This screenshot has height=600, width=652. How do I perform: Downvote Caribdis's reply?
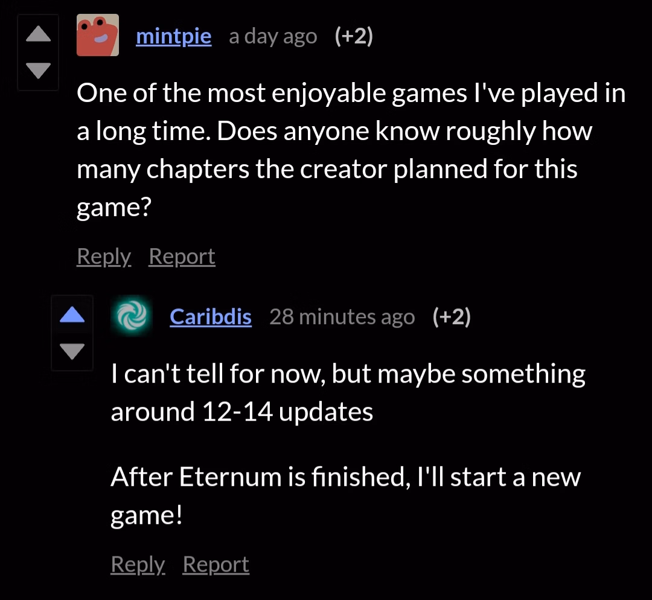72,351
